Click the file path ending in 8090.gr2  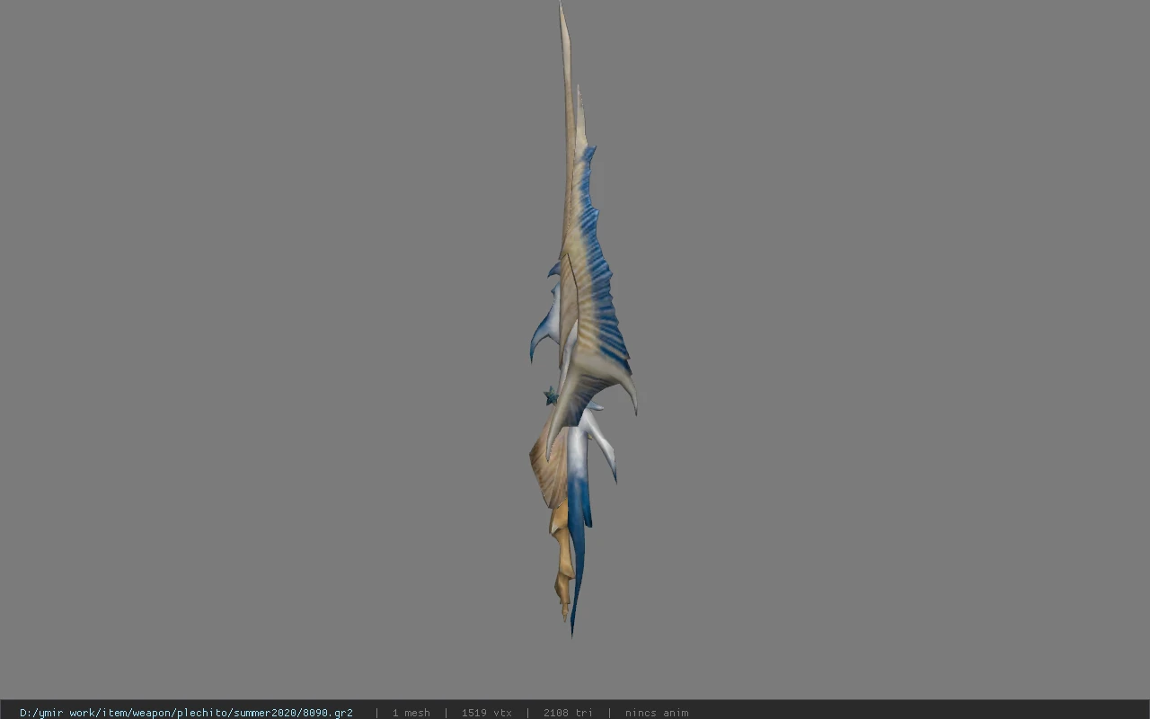[x=186, y=713]
